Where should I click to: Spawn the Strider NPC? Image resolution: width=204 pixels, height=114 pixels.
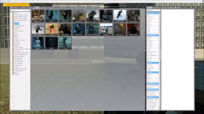tap(52, 43)
